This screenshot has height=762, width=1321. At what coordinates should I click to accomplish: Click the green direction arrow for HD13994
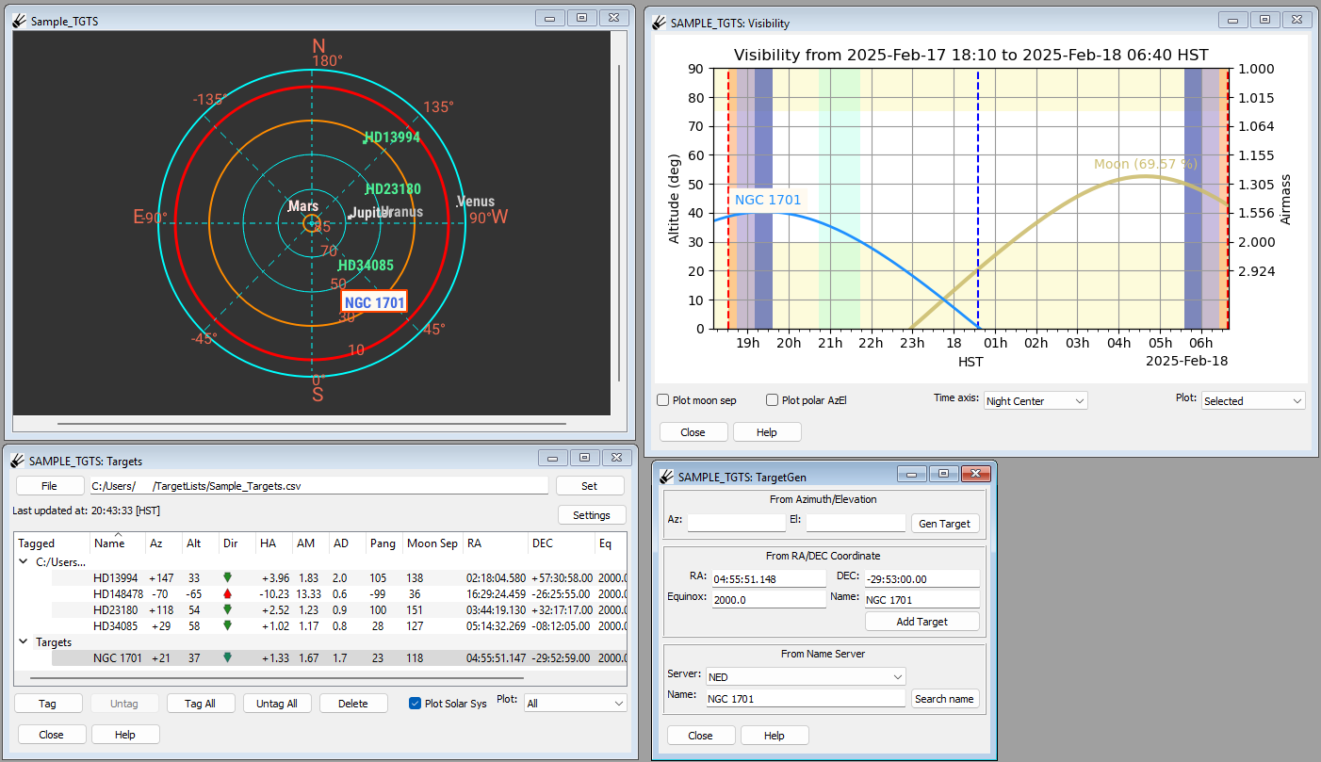[x=227, y=577]
